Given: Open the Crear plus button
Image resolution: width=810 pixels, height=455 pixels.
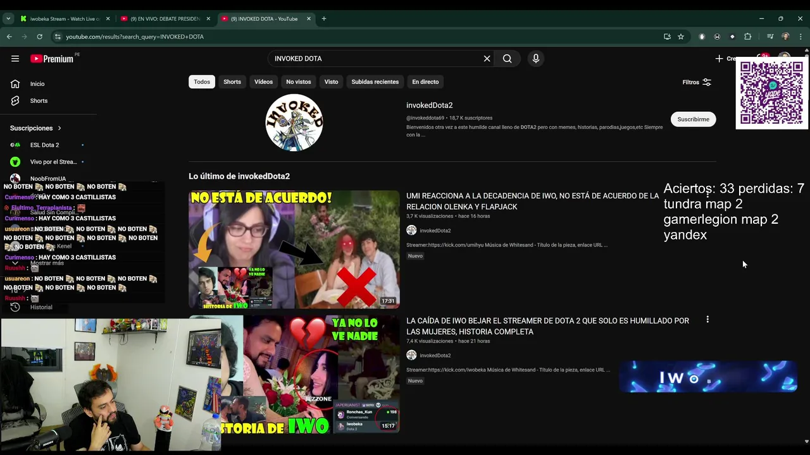Looking at the screenshot, I should 725,58.
